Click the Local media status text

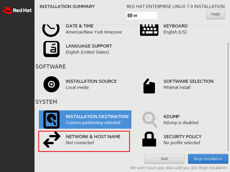(x=77, y=87)
